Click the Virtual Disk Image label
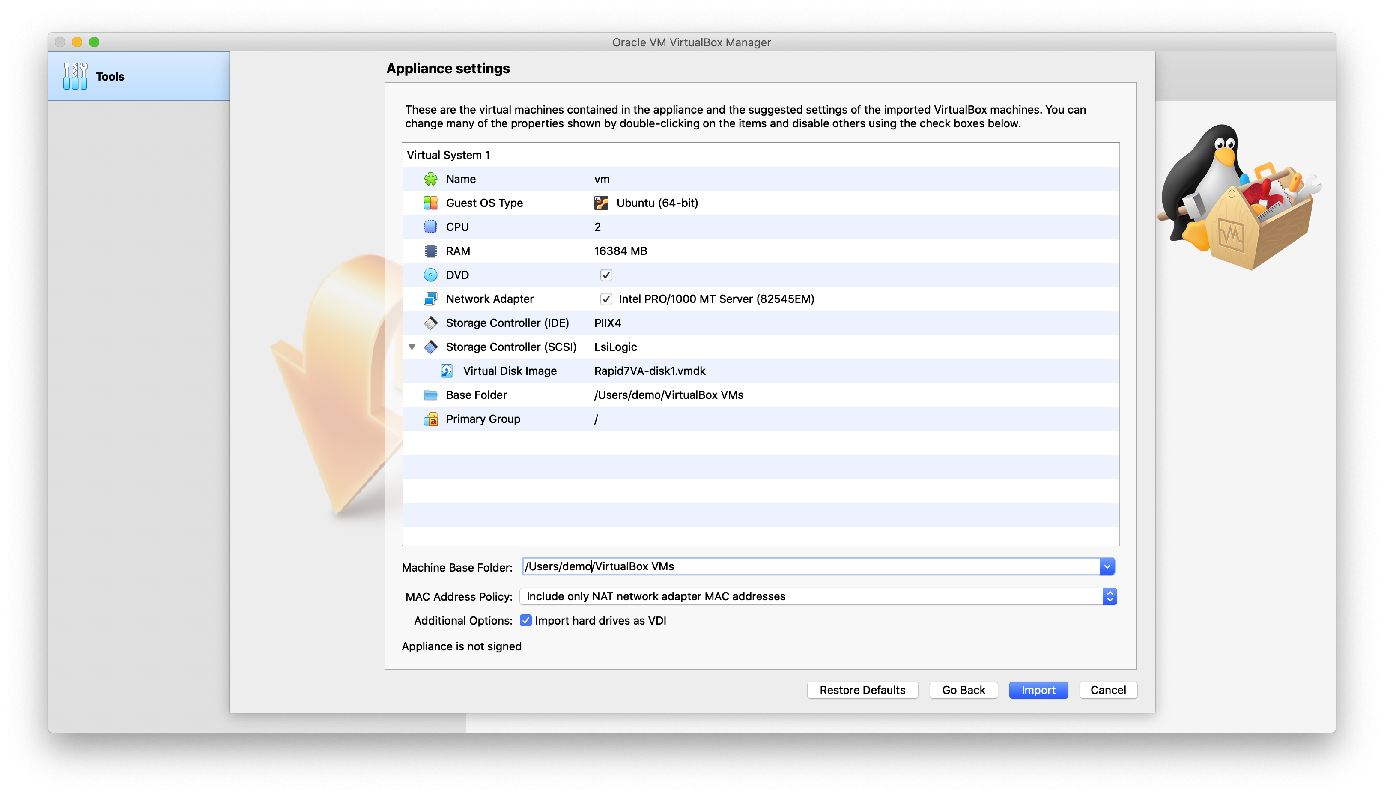This screenshot has width=1384, height=796. tap(510, 371)
